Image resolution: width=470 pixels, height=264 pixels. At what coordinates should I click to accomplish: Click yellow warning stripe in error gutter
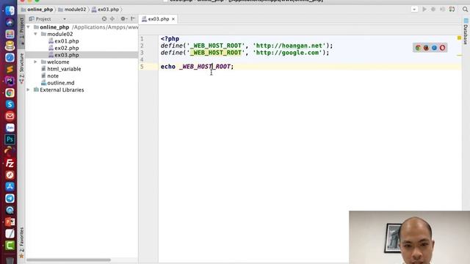point(459,56)
